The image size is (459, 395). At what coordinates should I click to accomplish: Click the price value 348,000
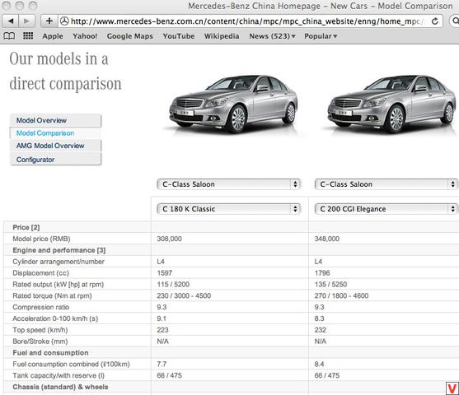(x=327, y=239)
